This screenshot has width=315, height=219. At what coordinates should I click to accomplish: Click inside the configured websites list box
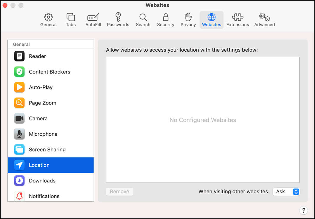click(x=203, y=120)
